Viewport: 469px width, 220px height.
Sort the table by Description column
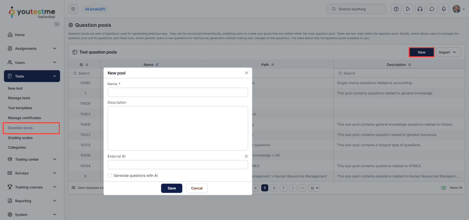(410, 65)
